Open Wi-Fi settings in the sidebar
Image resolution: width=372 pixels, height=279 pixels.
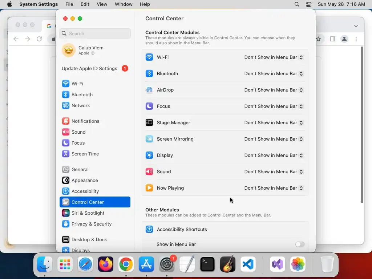[95, 84]
